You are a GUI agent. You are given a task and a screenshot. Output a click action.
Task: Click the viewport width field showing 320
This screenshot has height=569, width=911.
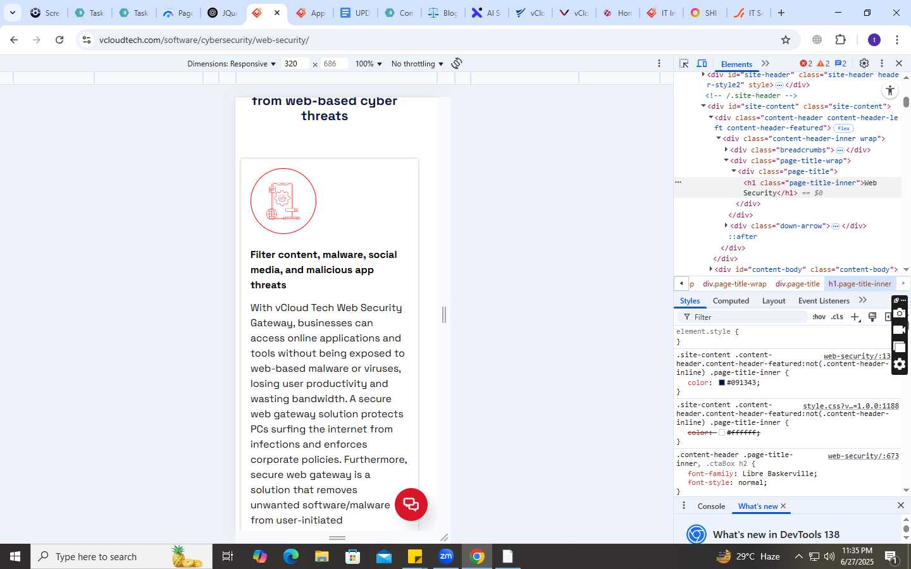point(296,64)
